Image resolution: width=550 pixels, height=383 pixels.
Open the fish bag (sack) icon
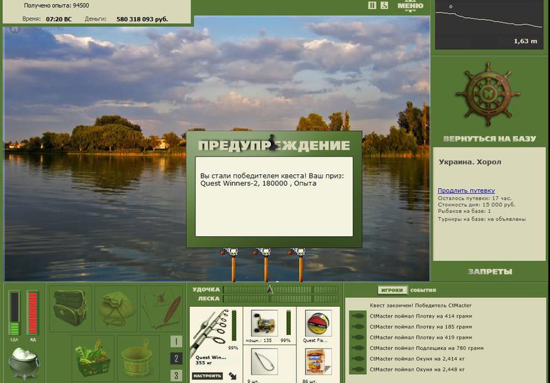coord(116,308)
